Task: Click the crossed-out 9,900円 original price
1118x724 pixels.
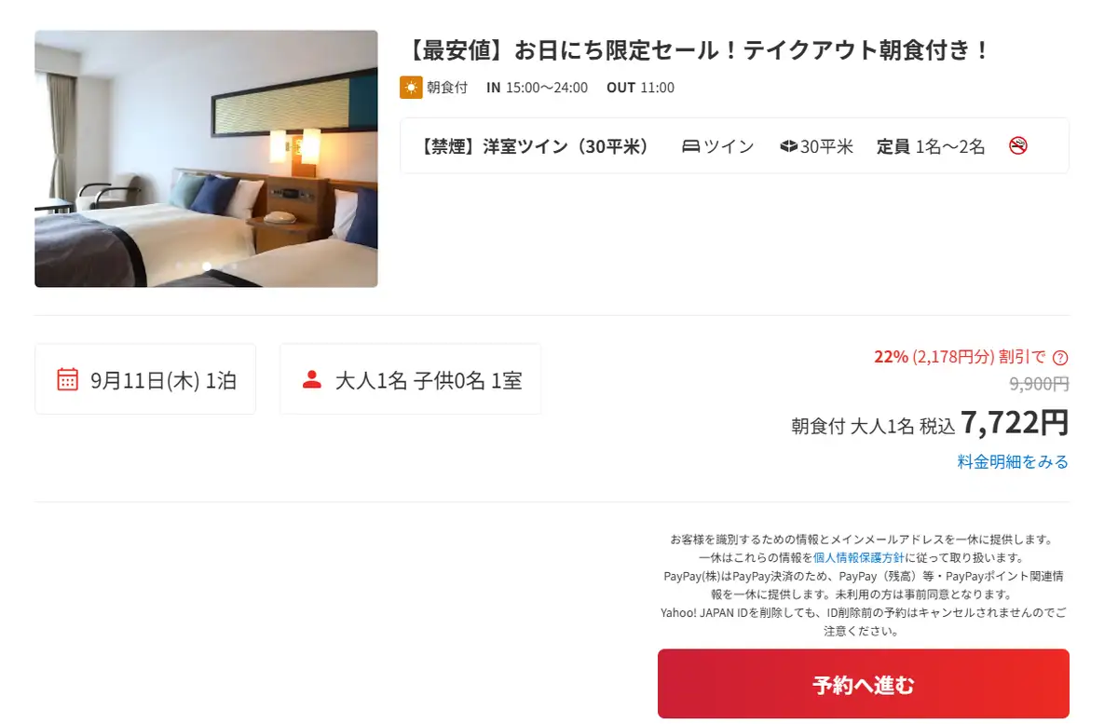Action: pyautogui.click(x=1039, y=383)
